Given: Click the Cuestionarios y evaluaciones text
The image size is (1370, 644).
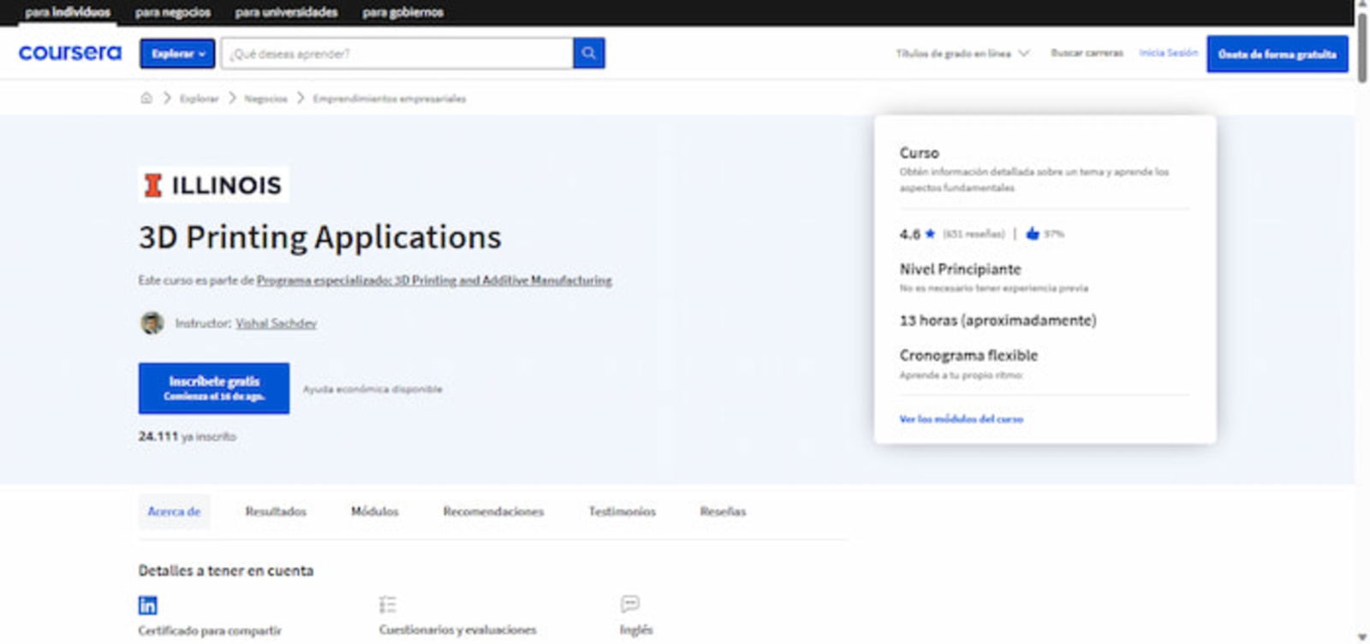Looking at the screenshot, I should point(458,629).
